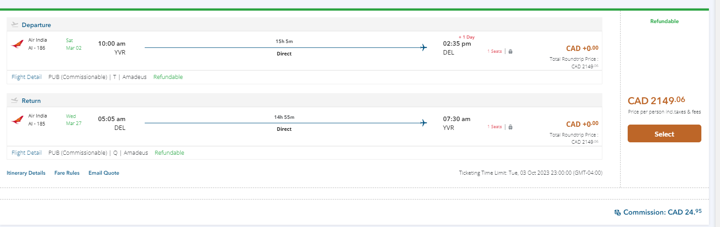Click the Commission CAD 24.95 text

pyautogui.click(x=662, y=212)
